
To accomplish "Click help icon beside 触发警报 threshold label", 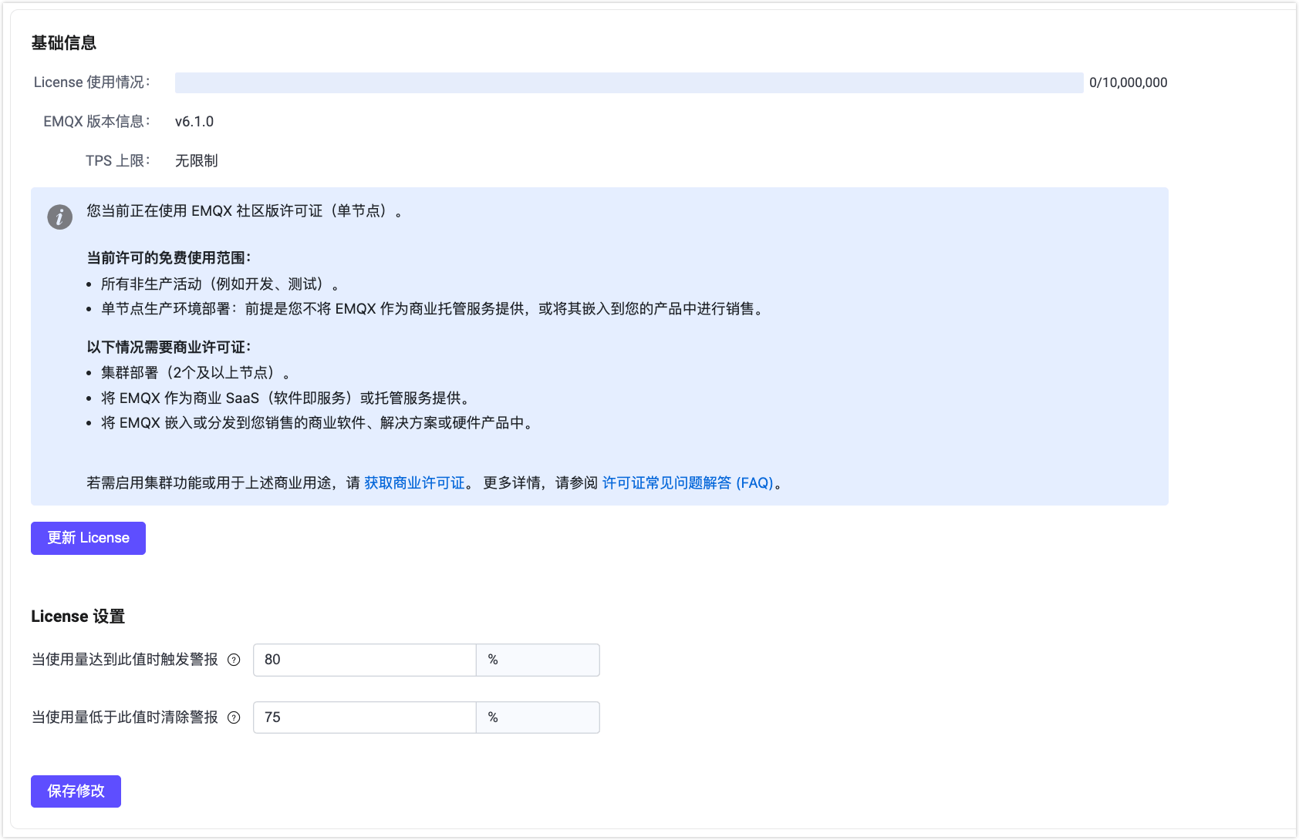I will [x=234, y=660].
